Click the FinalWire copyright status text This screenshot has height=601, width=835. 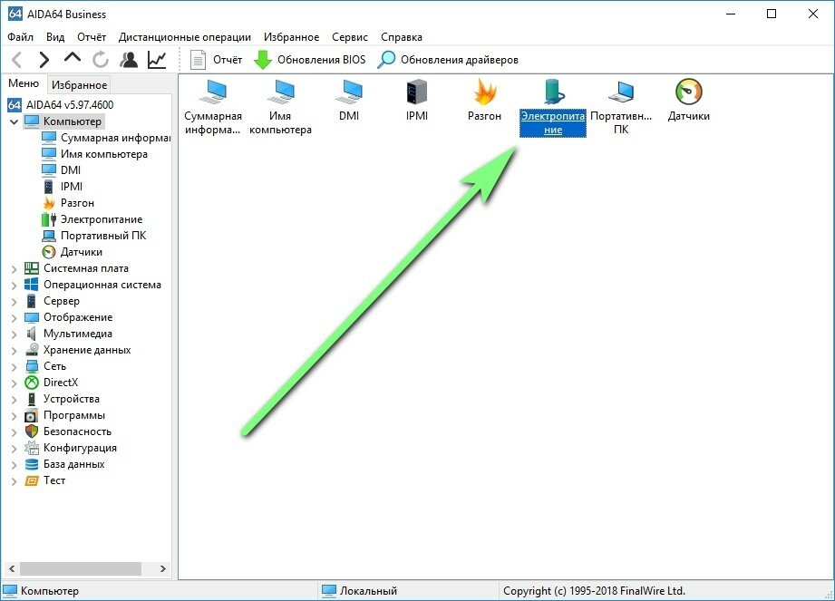coord(595,591)
